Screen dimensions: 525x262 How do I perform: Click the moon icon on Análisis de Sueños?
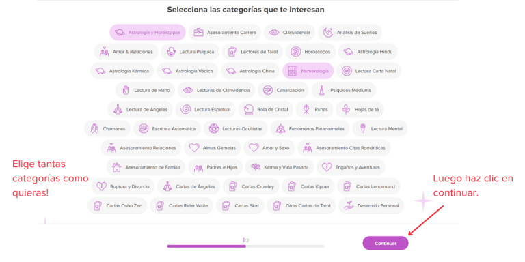point(328,33)
